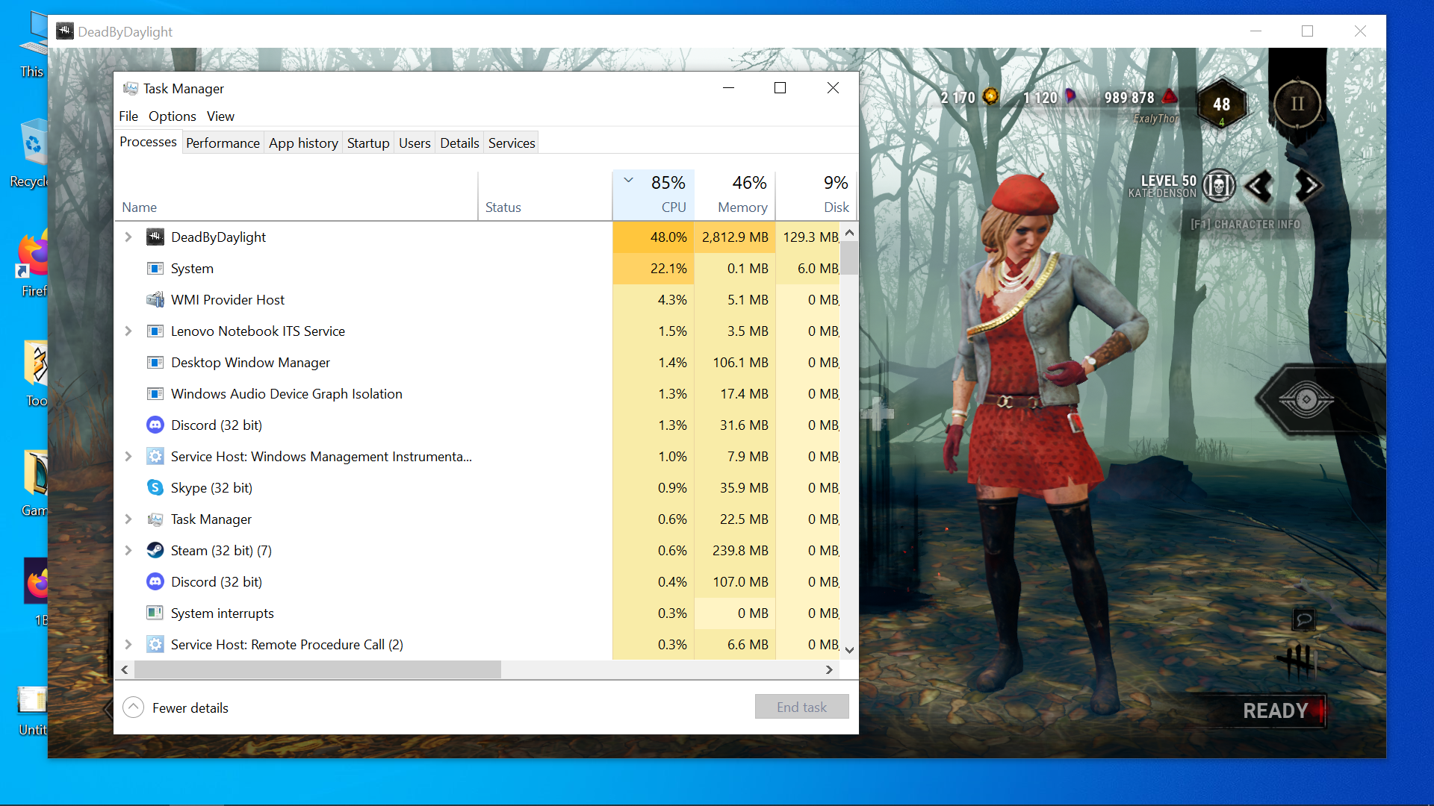Click the scroll left arrow in Task Manager

click(125, 670)
